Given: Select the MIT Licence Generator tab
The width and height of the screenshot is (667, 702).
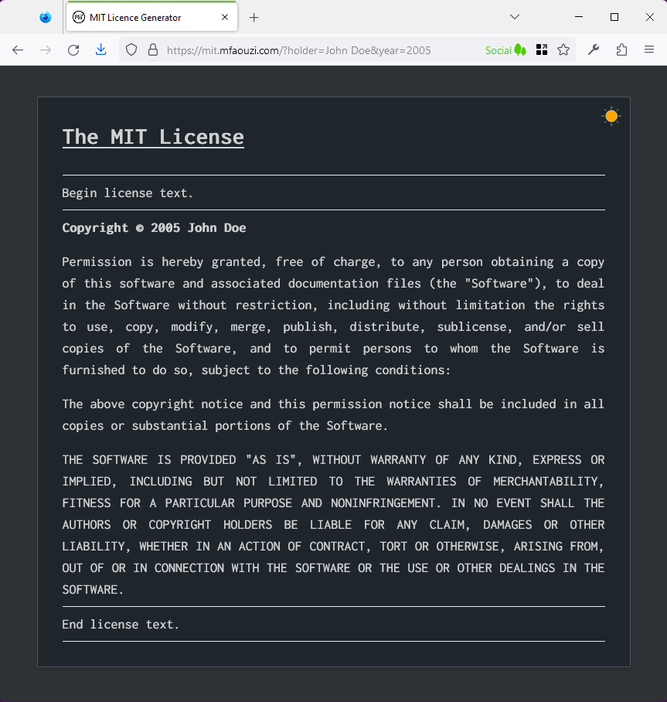Looking at the screenshot, I should [x=151, y=17].
